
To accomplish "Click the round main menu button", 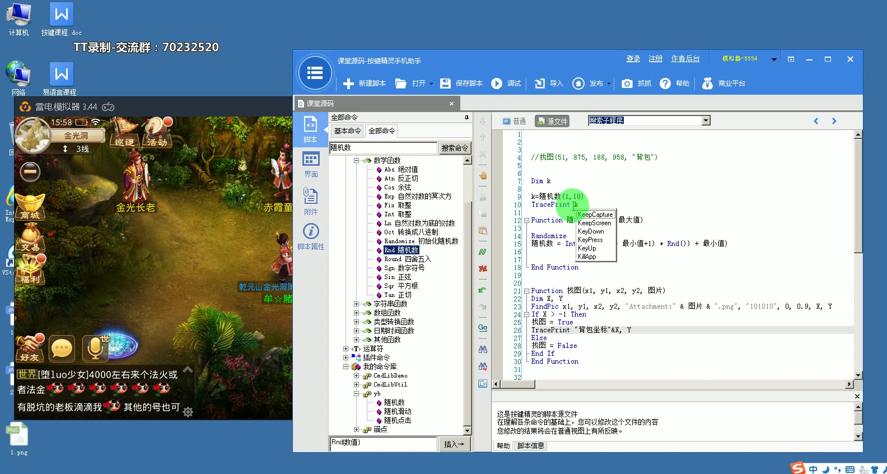I will pyautogui.click(x=315, y=73).
